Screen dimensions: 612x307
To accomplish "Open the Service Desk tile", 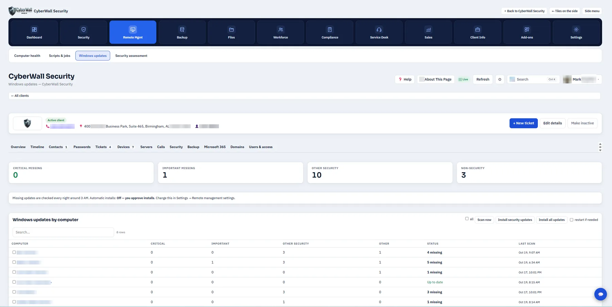I will coord(379,32).
